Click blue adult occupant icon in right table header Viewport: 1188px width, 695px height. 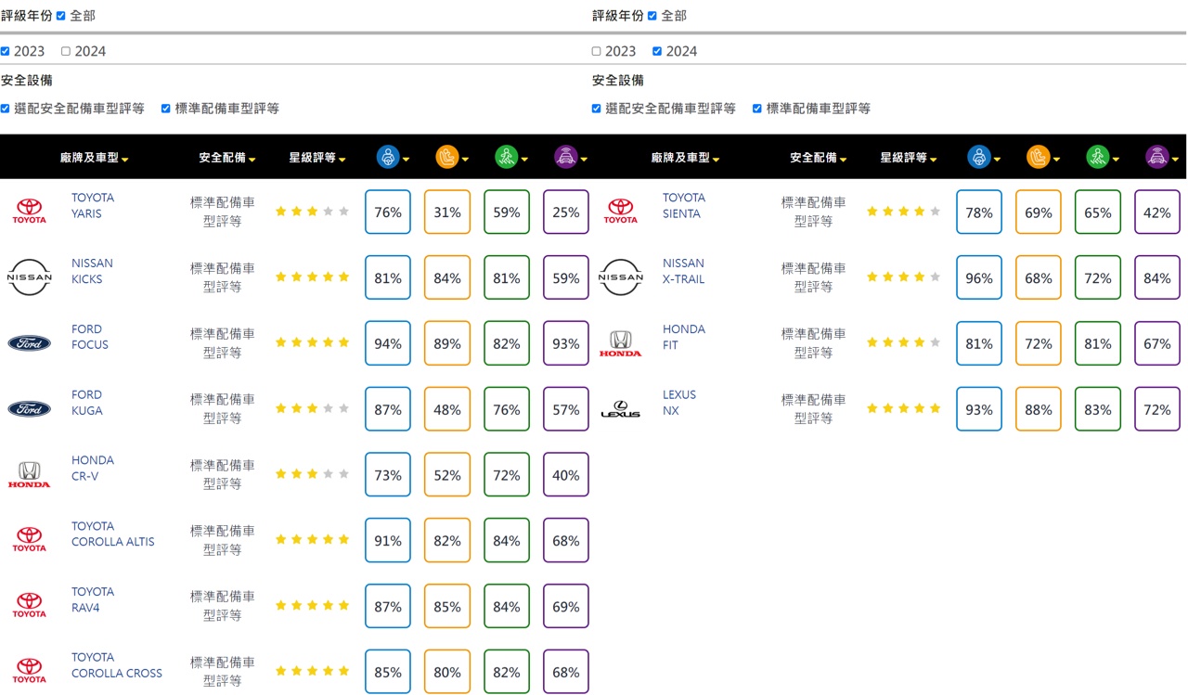979,158
